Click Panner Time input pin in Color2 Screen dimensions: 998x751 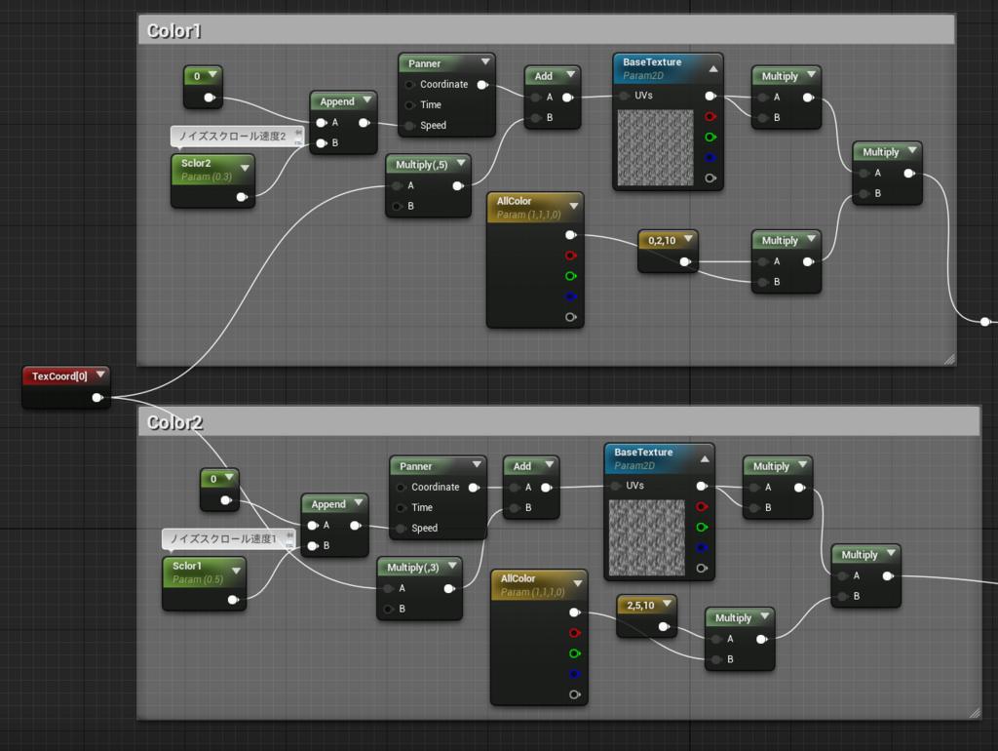tap(401, 508)
